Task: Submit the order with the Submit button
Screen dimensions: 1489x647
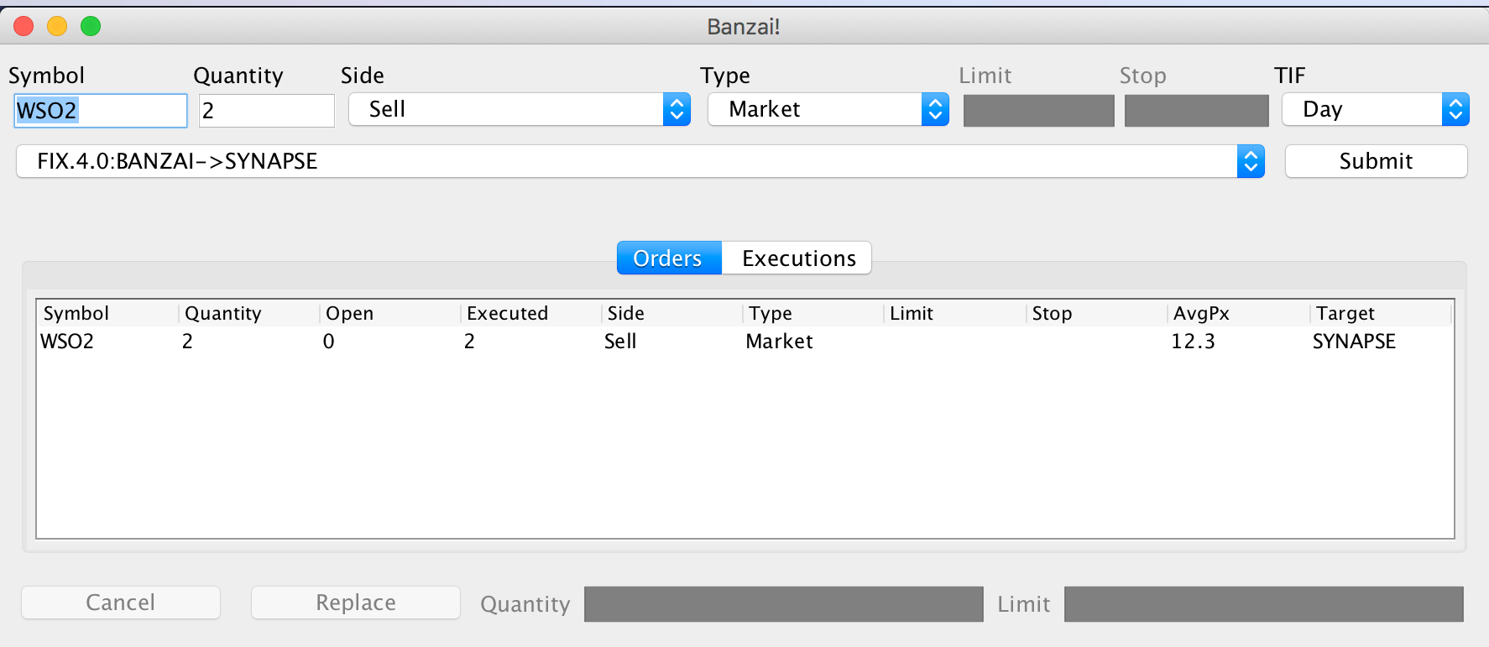Action: (x=1377, y=161)
